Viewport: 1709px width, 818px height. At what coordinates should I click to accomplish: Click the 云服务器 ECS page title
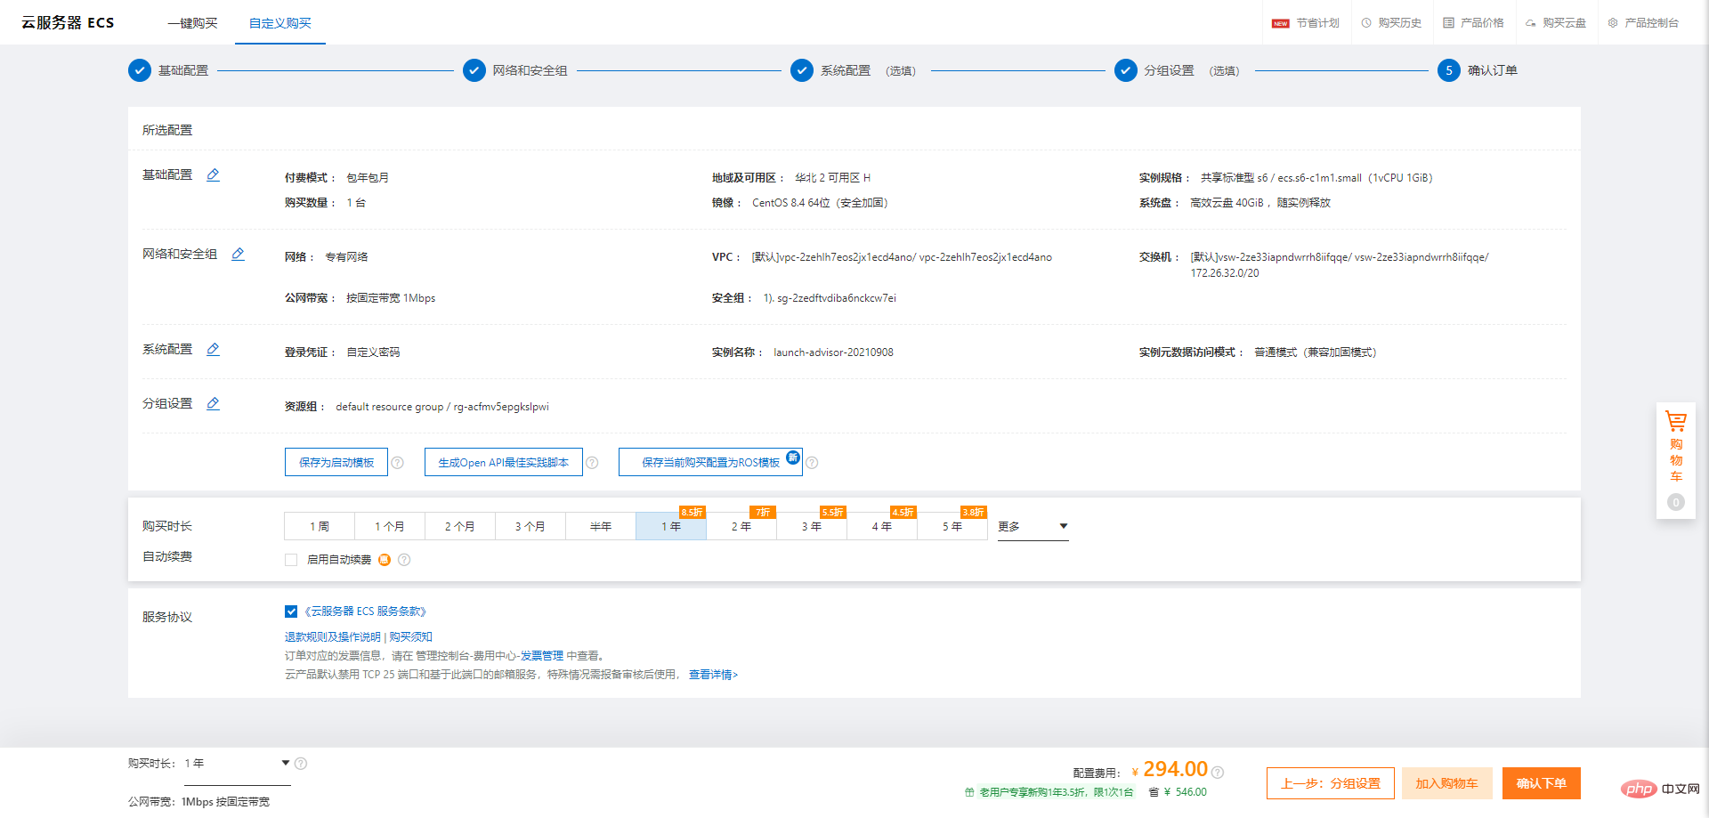68,23
